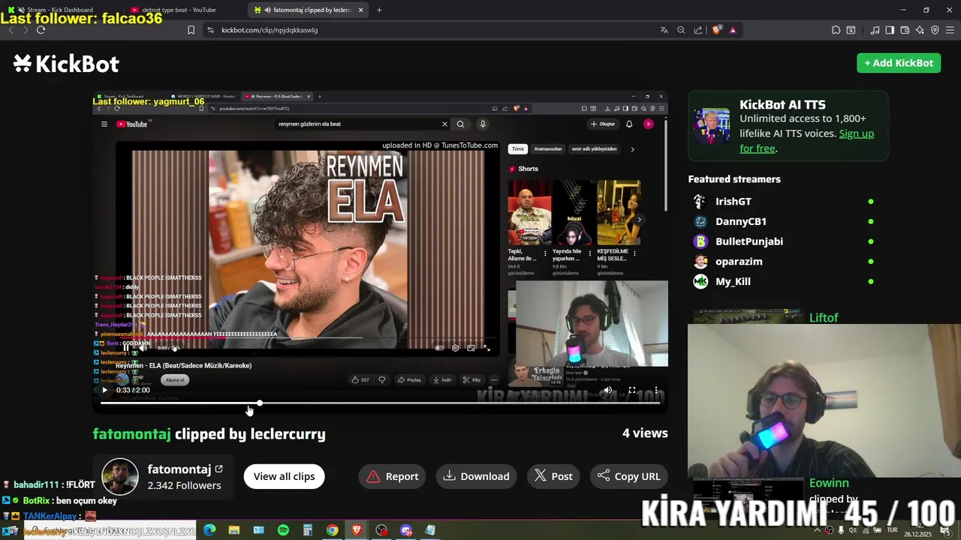The image size is (961, 540).
Task: Open the KickBot AI TTS promo image
Action: (712, 126)
